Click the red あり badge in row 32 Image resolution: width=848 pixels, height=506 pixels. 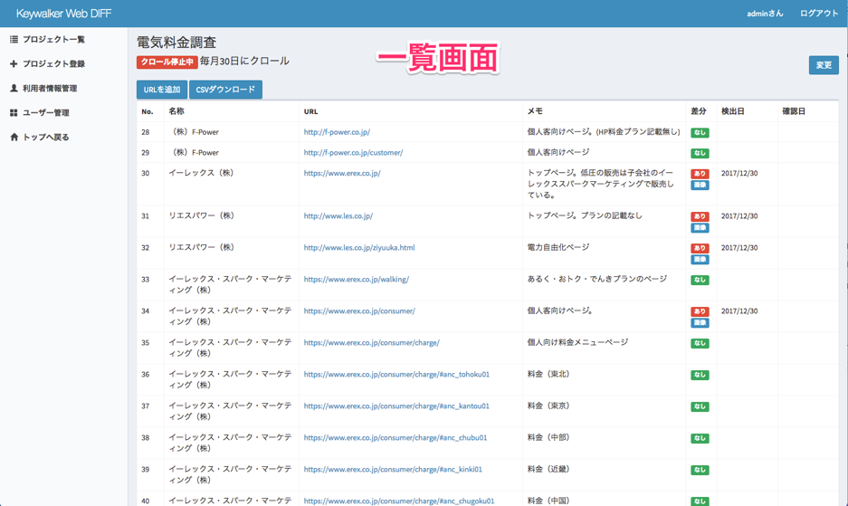coord(700,248)
